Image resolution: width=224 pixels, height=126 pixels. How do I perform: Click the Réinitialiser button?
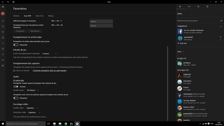tap(35, 31)
